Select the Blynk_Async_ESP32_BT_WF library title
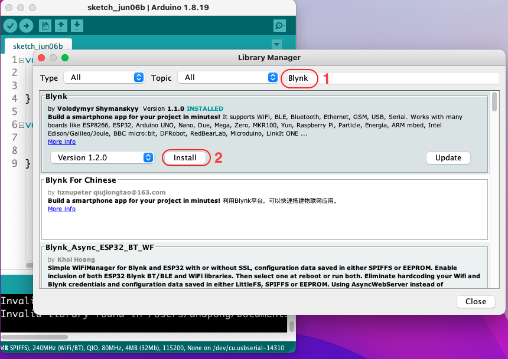The height and width of the screenshot is (359, 508). pos(99,248)
